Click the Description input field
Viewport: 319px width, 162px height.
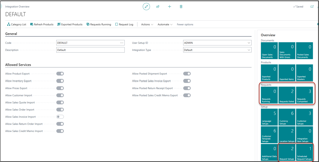[90, 50]
